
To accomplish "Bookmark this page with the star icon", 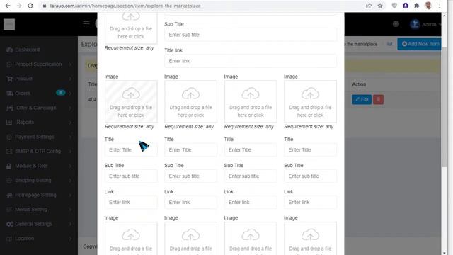I will click(380, 6).
